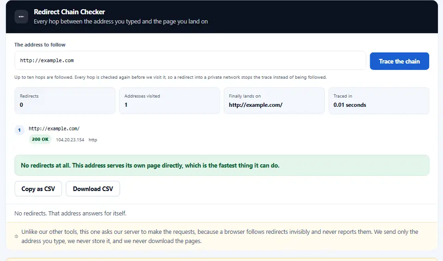443x261 pixels.
Task: Click the http protocol label
Action: tap(93, 140)
